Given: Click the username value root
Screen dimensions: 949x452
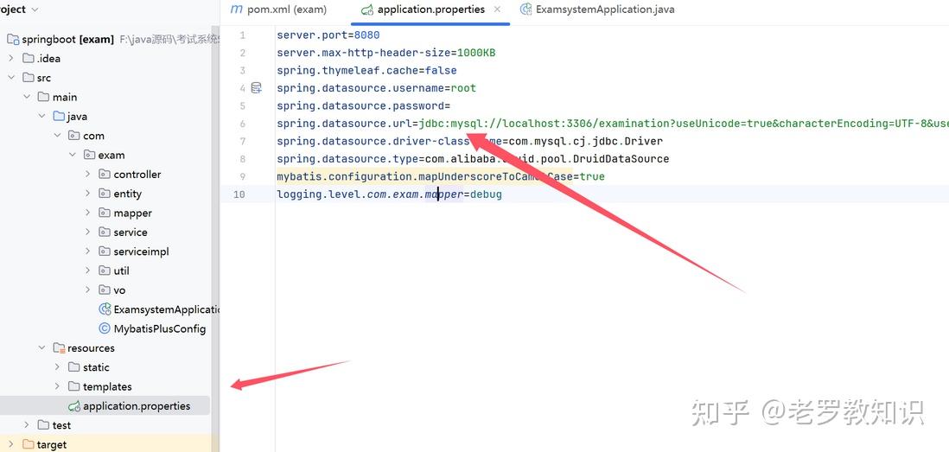Looking at the screenshot, I should coord(463,88).
